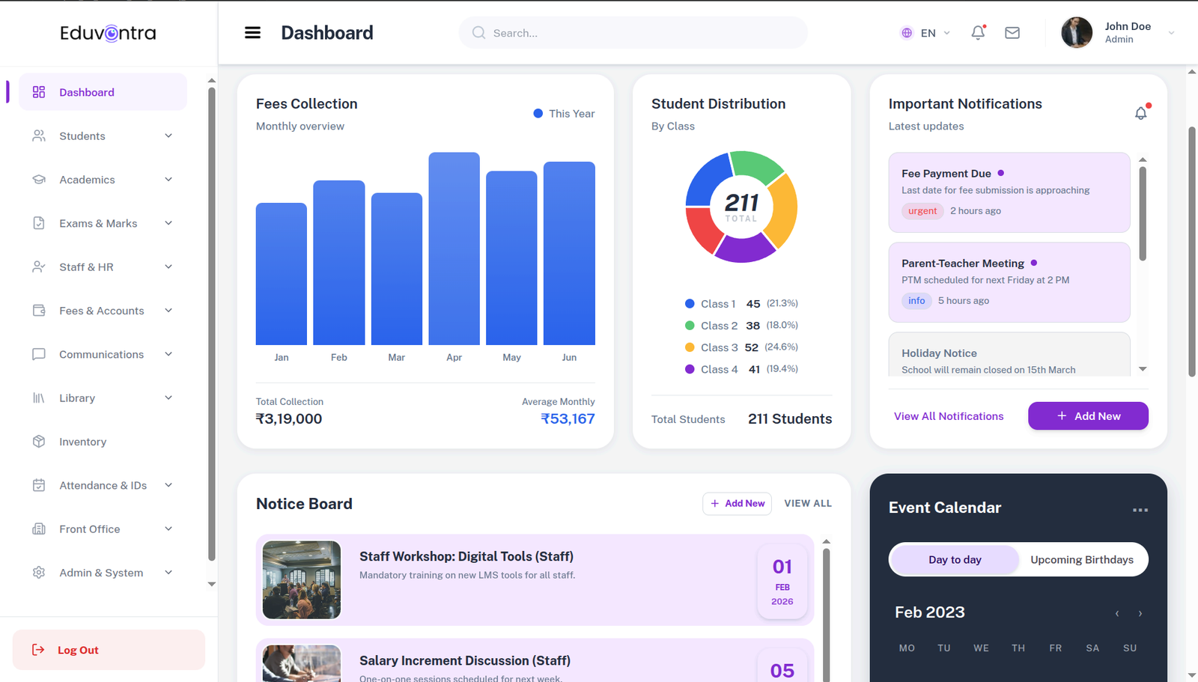Click the Inventory sidebar icon
This screenshot has height=682, width=1198.
pos(39,442)
